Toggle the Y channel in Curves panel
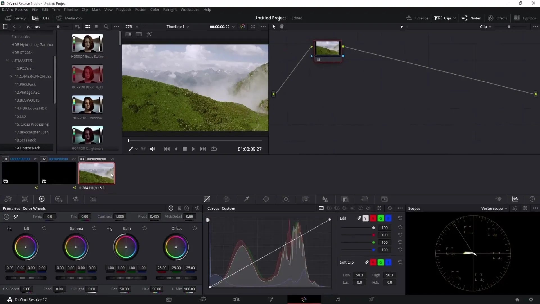Viewport: 540px width, 304px height. (366, 218)
